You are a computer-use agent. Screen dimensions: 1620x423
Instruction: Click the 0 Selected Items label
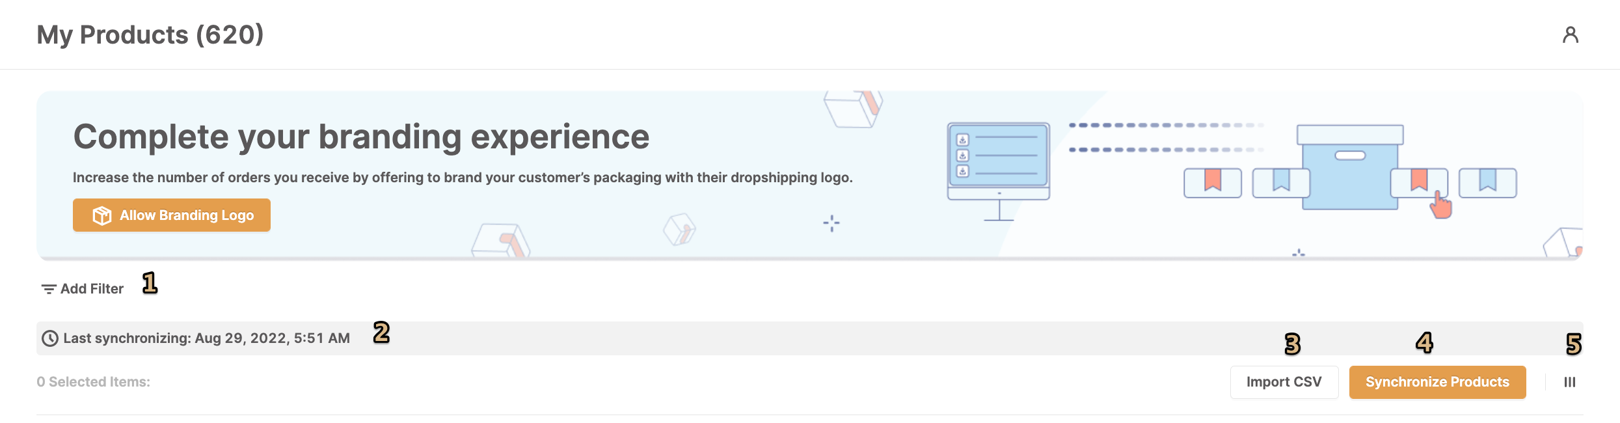pyautogui.click(x=93, y=382)
